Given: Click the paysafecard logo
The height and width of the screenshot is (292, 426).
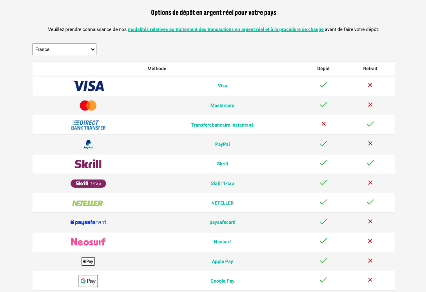Looking at the screenshot, I should (x=88, y=222).
